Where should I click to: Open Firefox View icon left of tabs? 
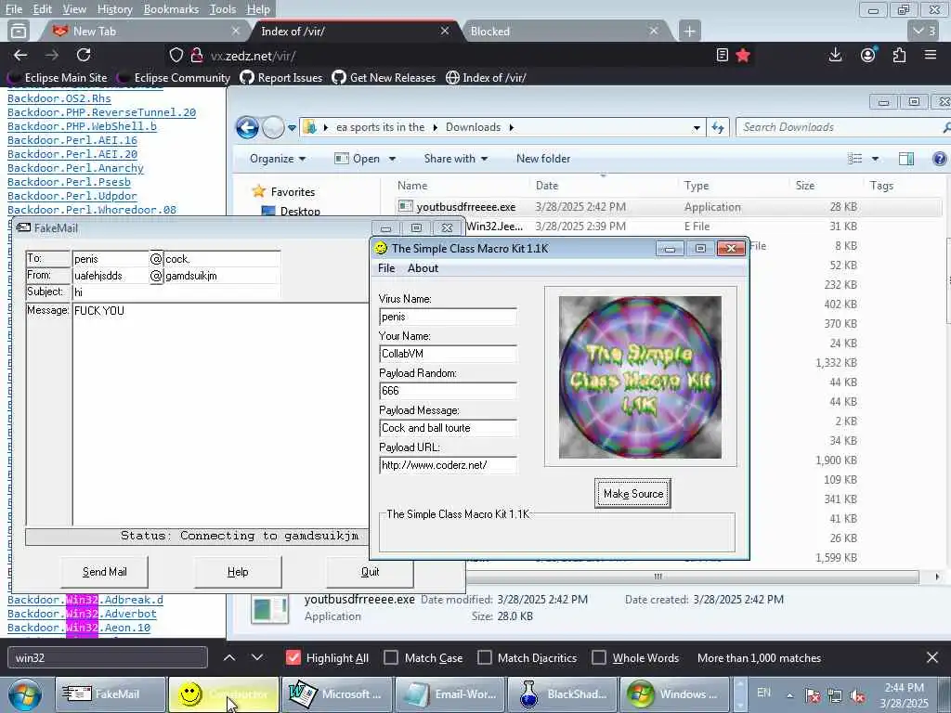[x=19, y=31]
